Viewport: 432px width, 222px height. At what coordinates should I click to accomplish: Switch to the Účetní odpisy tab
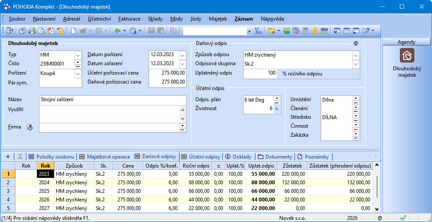click(x=201, y=156)
